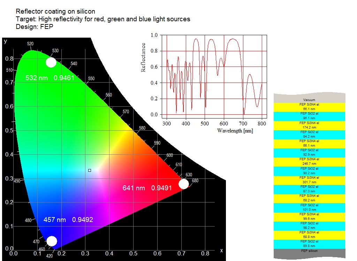357x261 pixels.
Task: Select the Si3N4 layer with 246.7 nm thickness
Action: tap(309, 162)
